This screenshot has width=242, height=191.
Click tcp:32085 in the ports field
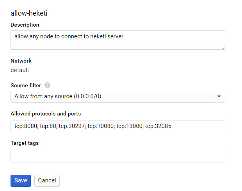coord(158,126)
